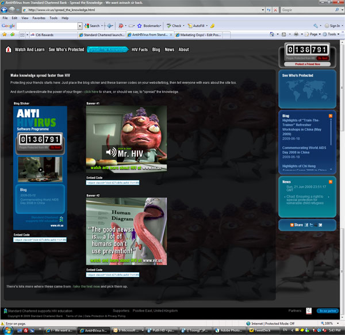Click the IE Home icon
The image size is (345, 335).
point(272,34)
